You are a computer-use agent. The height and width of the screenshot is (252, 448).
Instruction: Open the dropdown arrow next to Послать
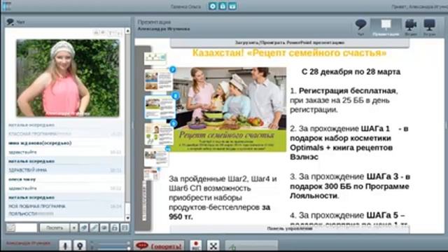73,227
